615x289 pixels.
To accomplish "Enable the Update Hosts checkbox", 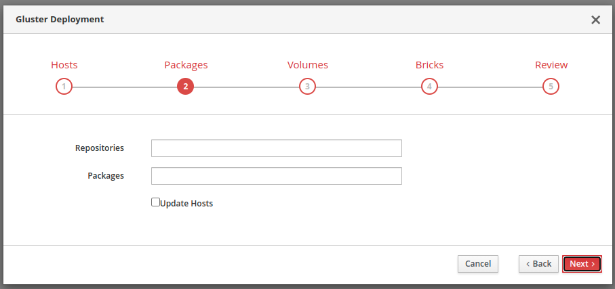I will pos(155,202).
